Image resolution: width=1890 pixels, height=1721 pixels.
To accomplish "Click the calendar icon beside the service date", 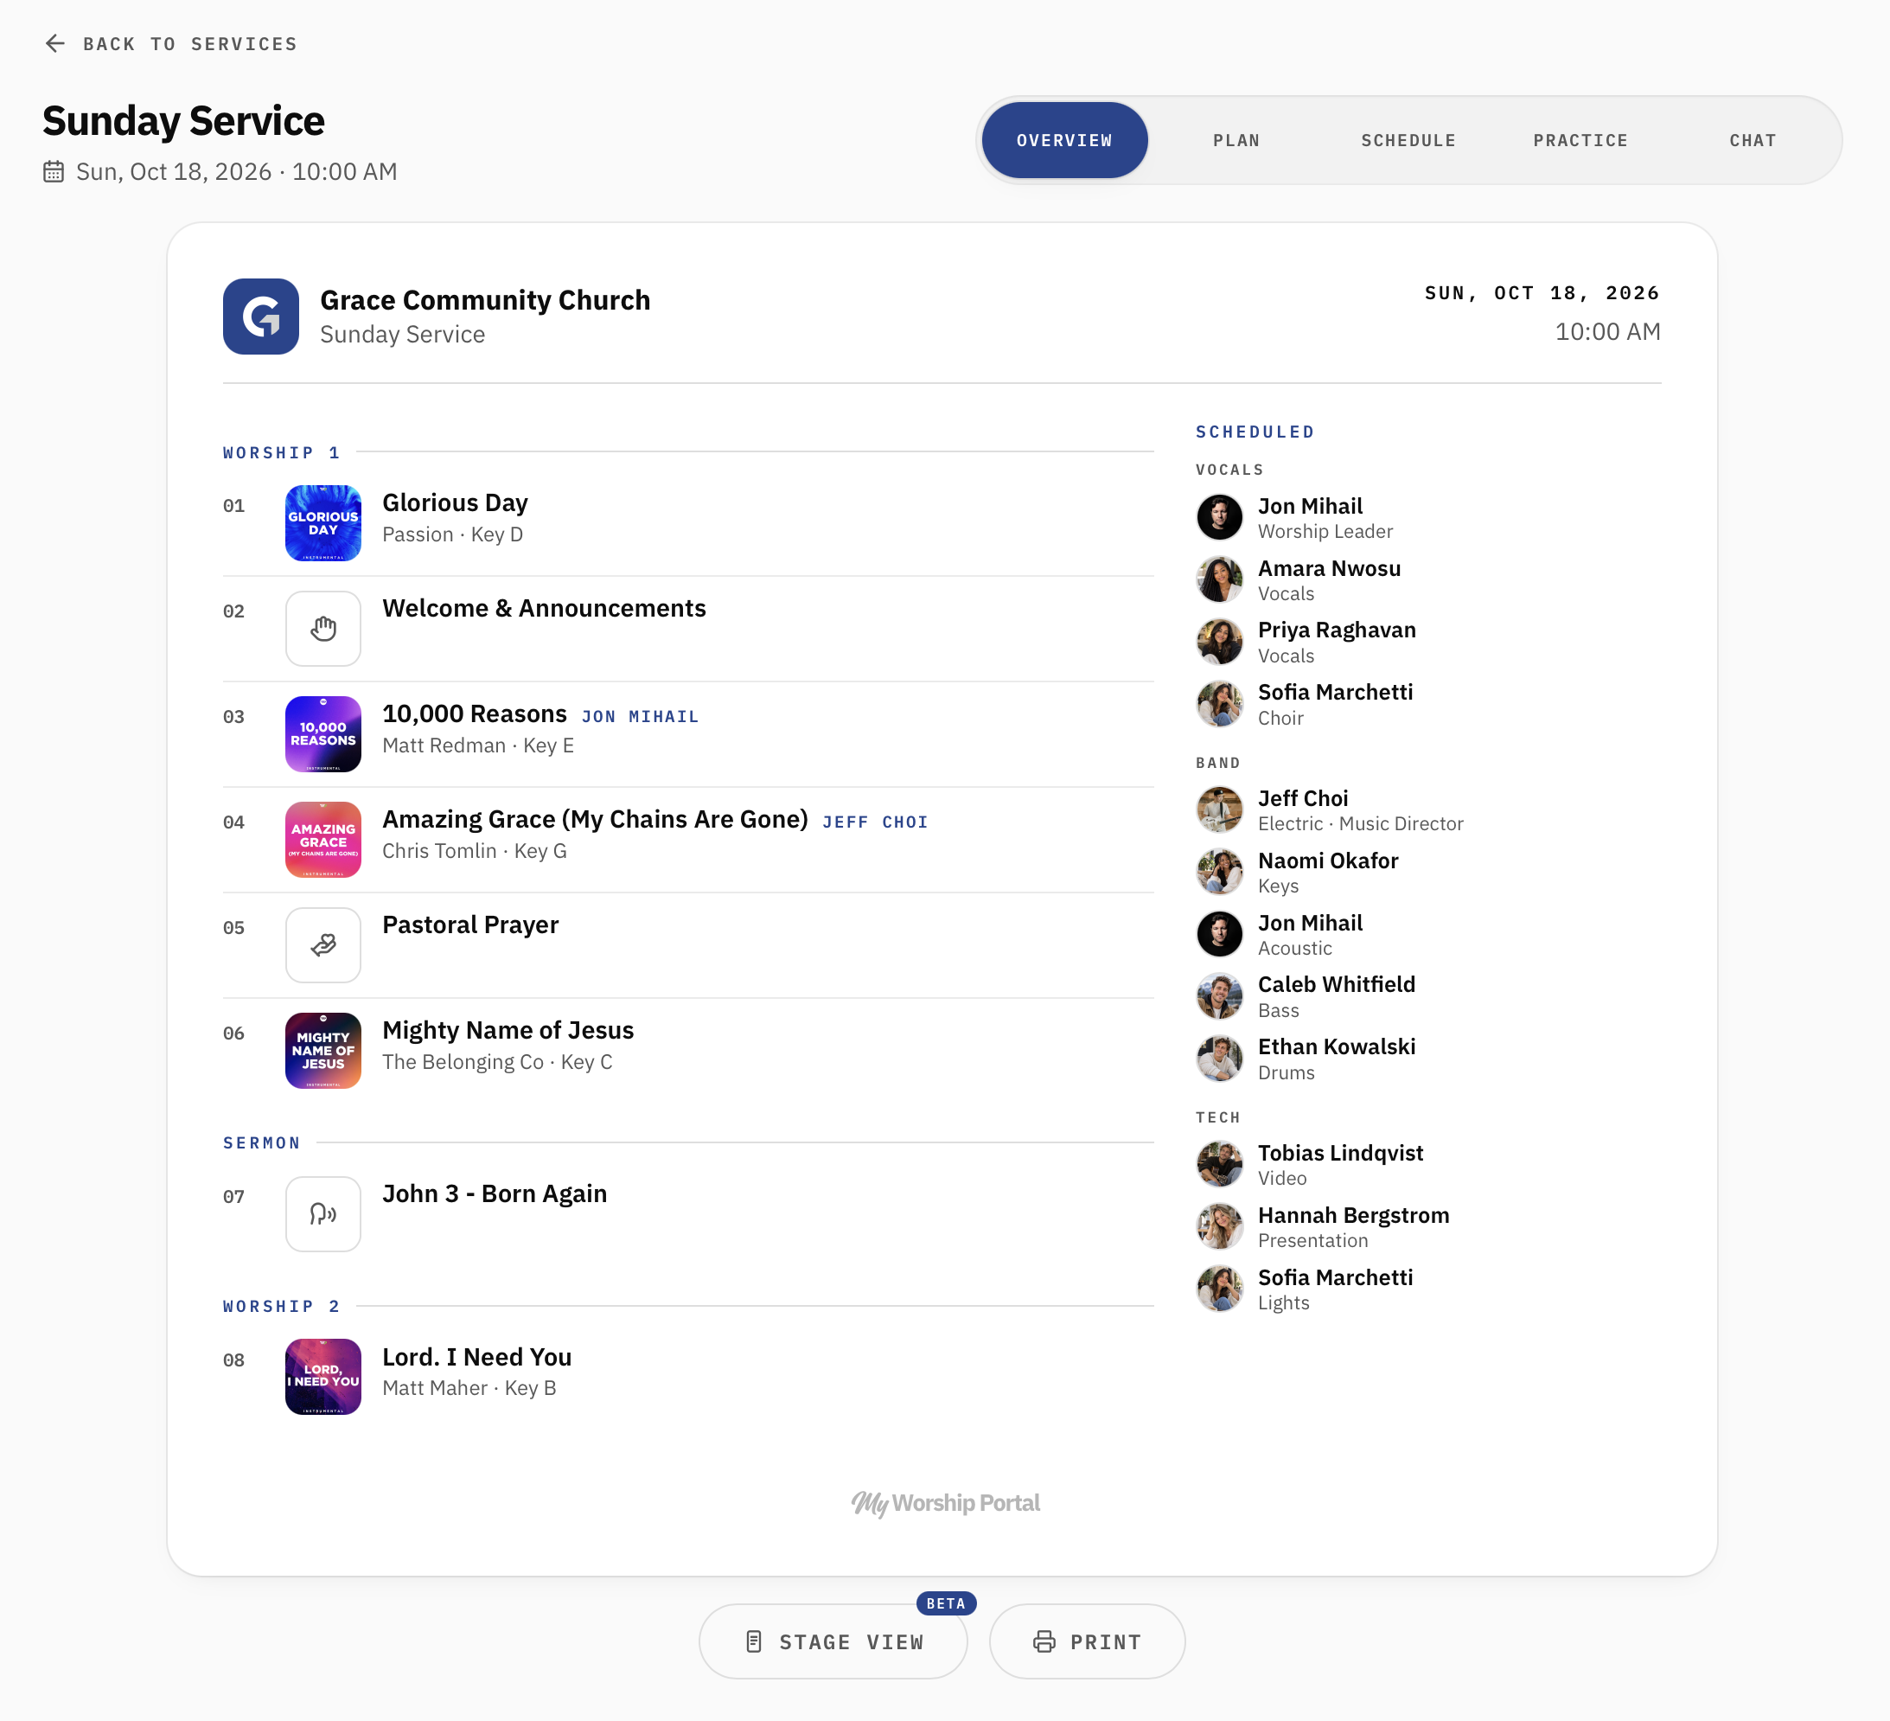I will pyautogui.click(x=54, y=171).
